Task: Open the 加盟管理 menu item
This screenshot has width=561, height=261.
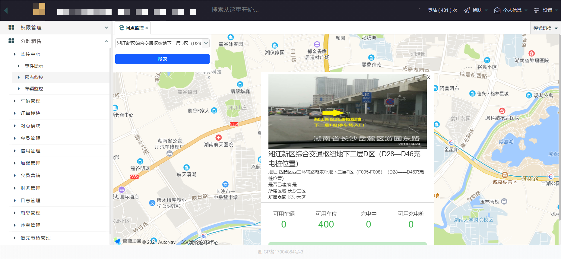Action: (30, 163)
